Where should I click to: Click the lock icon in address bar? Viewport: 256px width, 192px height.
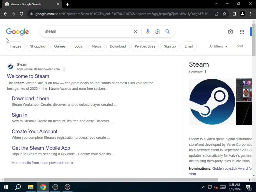(x=31, y=14)
